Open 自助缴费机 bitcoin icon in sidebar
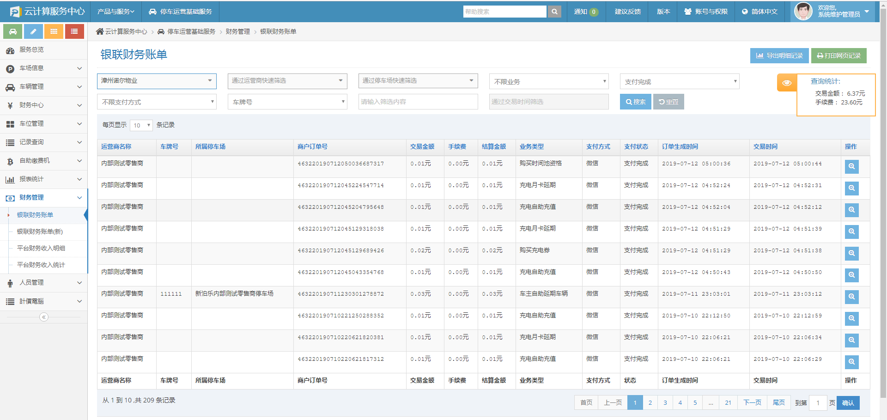 10,161
